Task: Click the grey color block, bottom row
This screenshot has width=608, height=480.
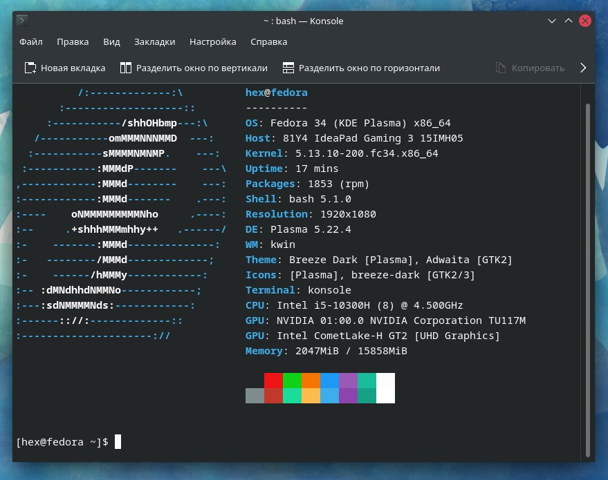Action: 255,396
